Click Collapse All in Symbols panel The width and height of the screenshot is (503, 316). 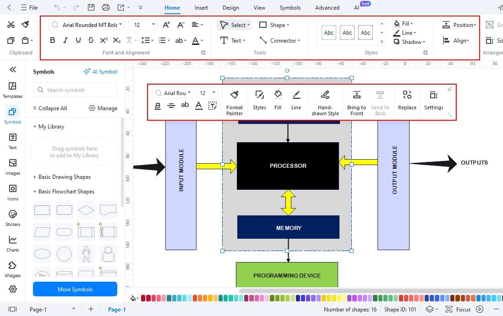50,108
